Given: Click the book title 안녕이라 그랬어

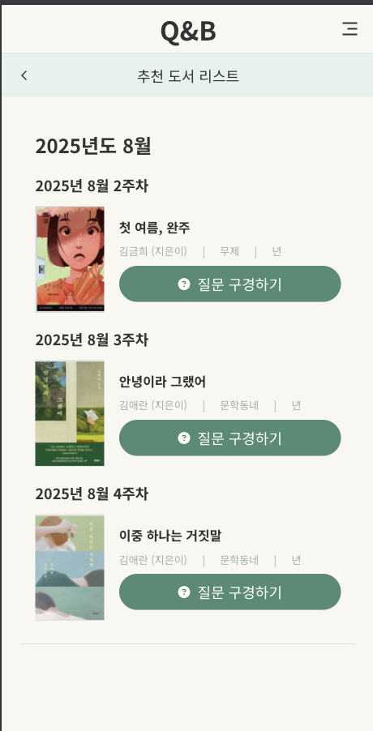Looking at the screenshot, I should tap(162, 382).
